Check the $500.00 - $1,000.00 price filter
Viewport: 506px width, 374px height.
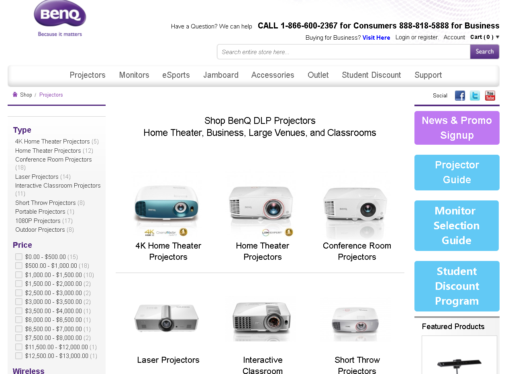[x=19, y=265]
